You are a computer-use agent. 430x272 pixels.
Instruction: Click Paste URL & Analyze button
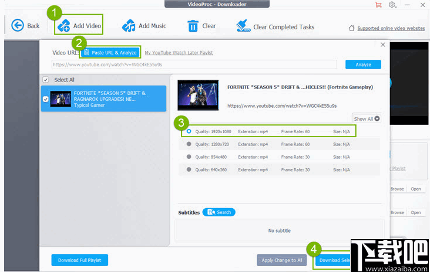110,52
